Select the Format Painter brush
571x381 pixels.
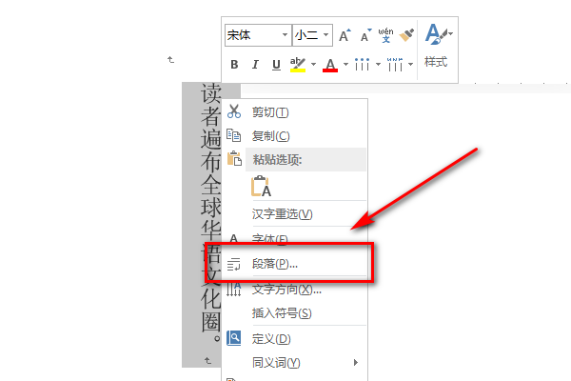406,35
